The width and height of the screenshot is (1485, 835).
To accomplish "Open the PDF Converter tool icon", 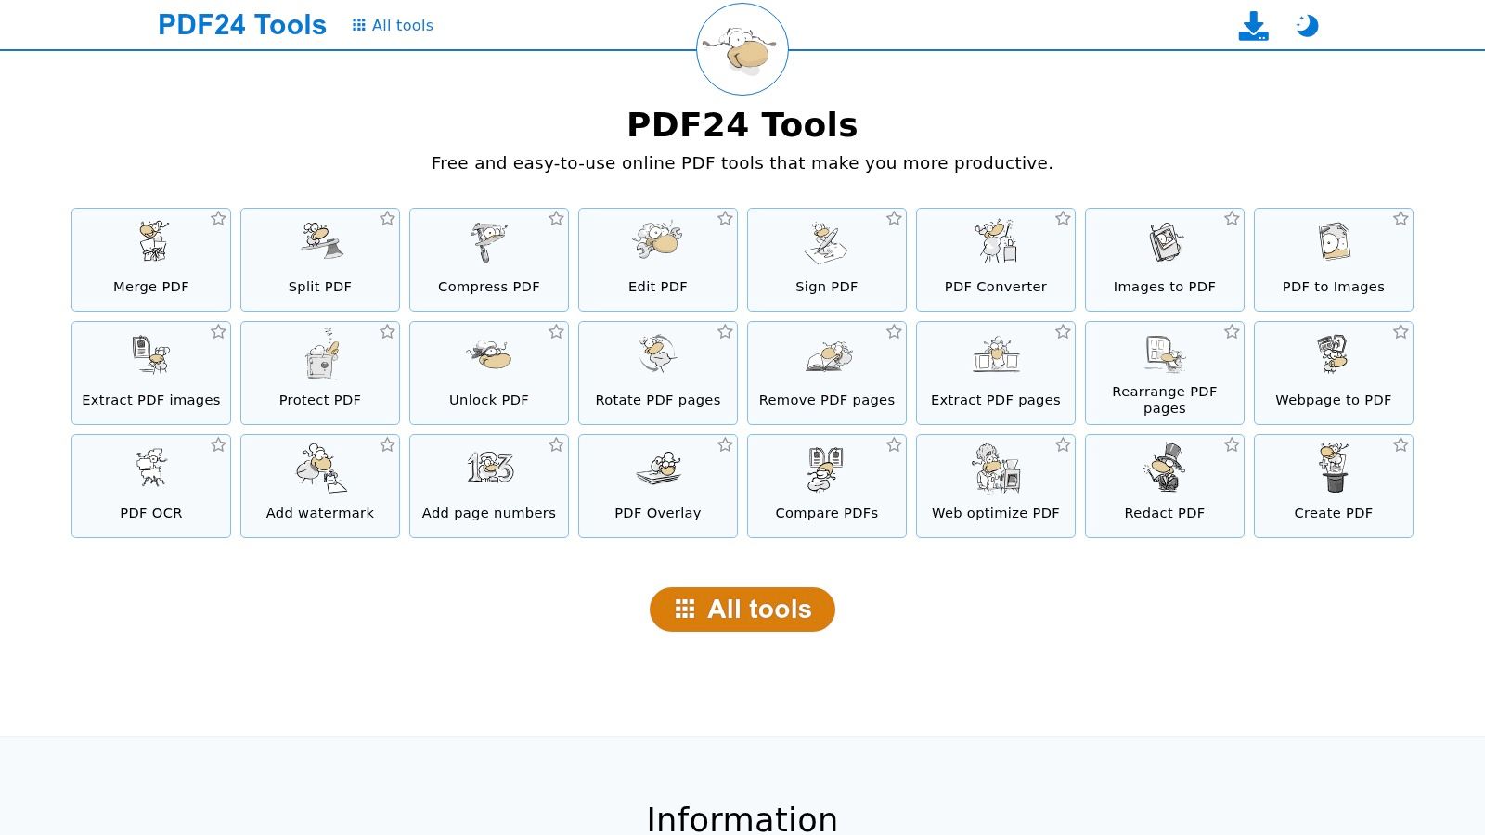I will coord(996,241).
